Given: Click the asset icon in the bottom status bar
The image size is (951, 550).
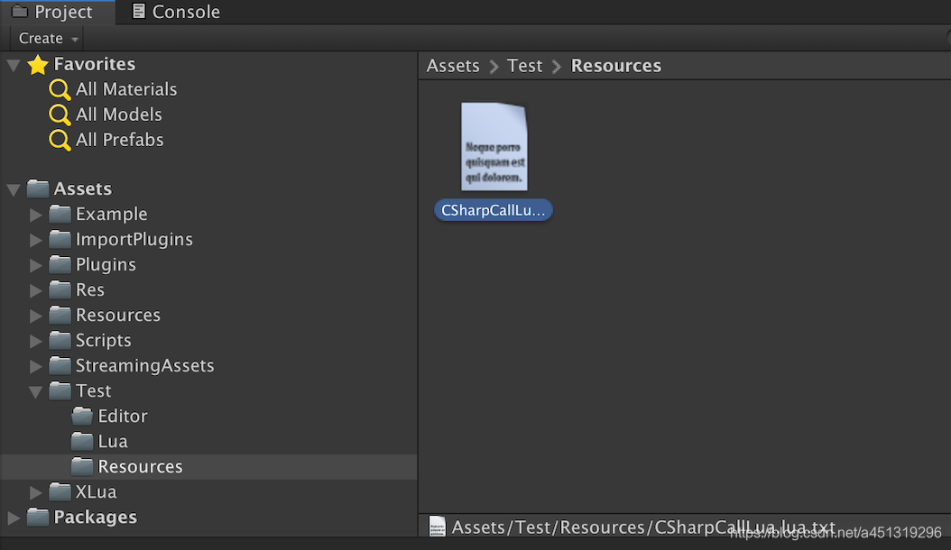Looking at the screenshot, I should [437, 527].
